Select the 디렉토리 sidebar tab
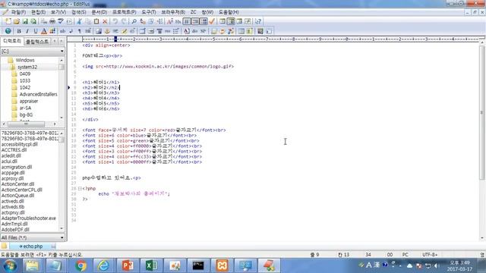The image size is (486, 273). (12, 41)
